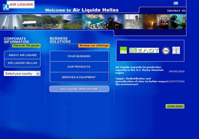Open the Select your country dropdown
The height and width of the screenshot is (139, 199).
click(x=19, y=73)
